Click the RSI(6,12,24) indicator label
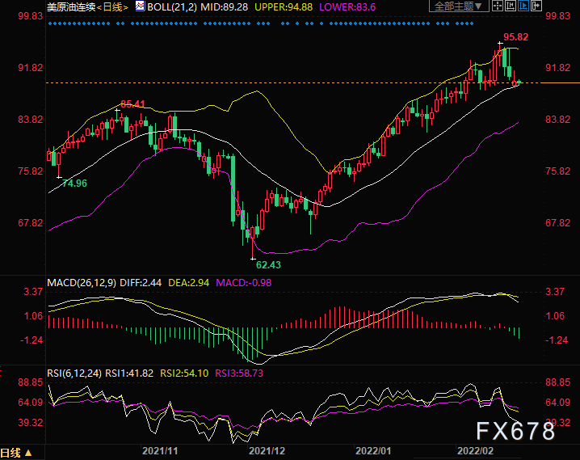Screen dimensions: 580x460 (x=74, y=373)
